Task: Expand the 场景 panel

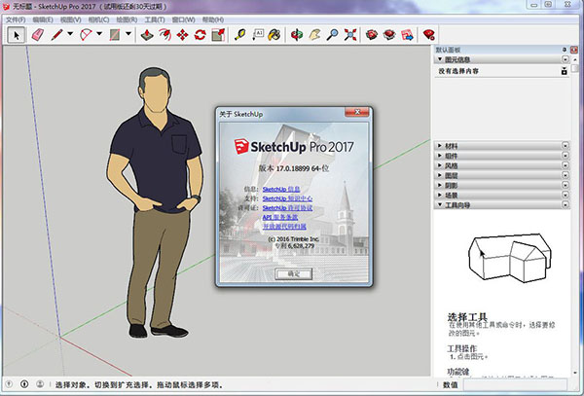Action: 501,195
